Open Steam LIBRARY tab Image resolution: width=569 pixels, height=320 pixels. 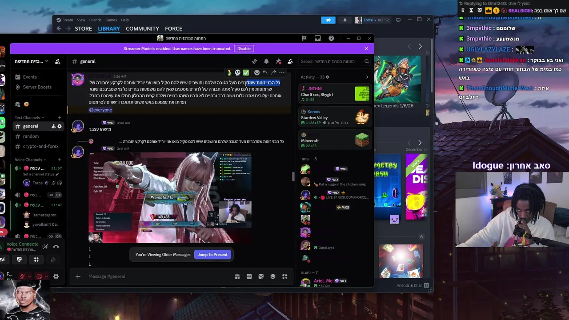109,28
